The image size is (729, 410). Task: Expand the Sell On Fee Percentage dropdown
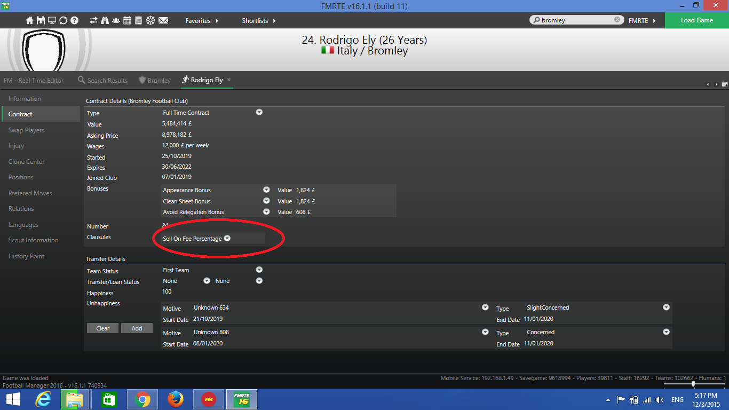coord(227,238)
